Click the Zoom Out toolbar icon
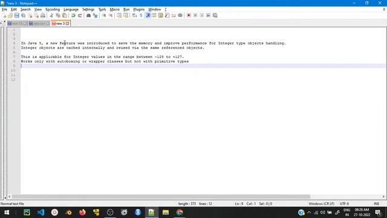 tap(111, 15)
